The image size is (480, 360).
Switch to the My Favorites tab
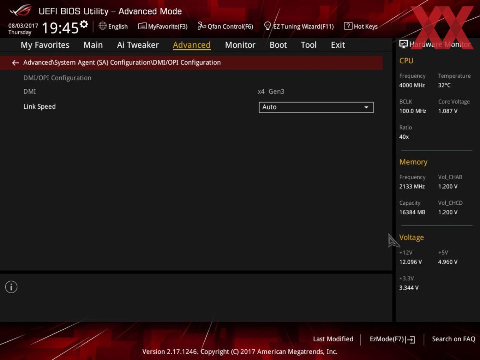click(45, 45)
